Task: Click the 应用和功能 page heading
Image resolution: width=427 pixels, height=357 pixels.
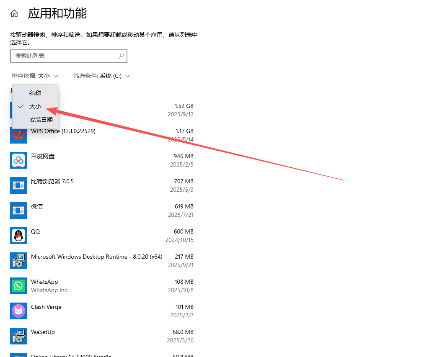Action: click(57, 13)
